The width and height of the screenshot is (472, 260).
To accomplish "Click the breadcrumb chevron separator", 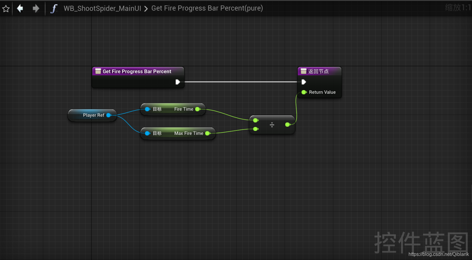I will point(146,9).
